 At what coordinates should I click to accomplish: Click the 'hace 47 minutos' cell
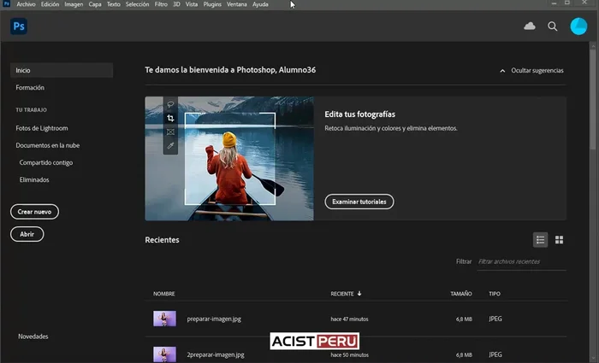coord(349,319)
